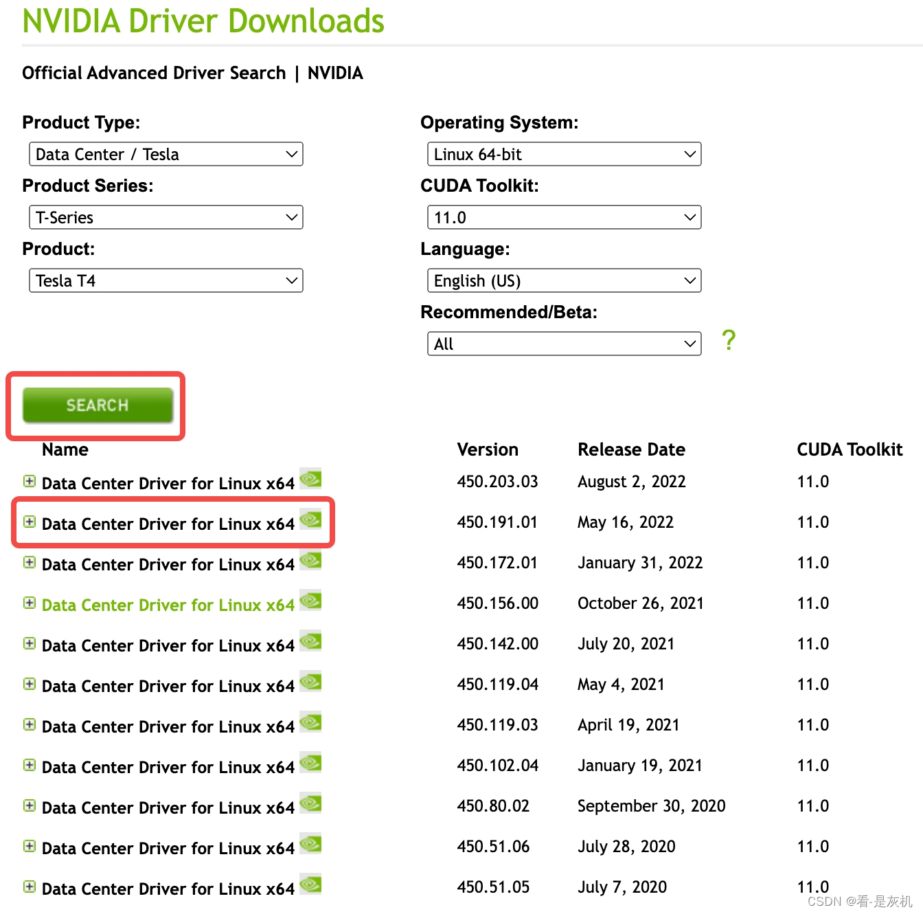Open driver link for April 19, 2021 release
This screenshot has height=914, width=923.
pos(168,726)
